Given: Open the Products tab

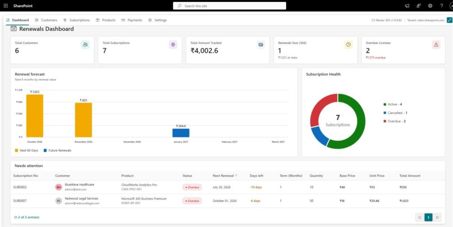Looking at the screenshot, I should pyautogui.click(x=105, y=20).
